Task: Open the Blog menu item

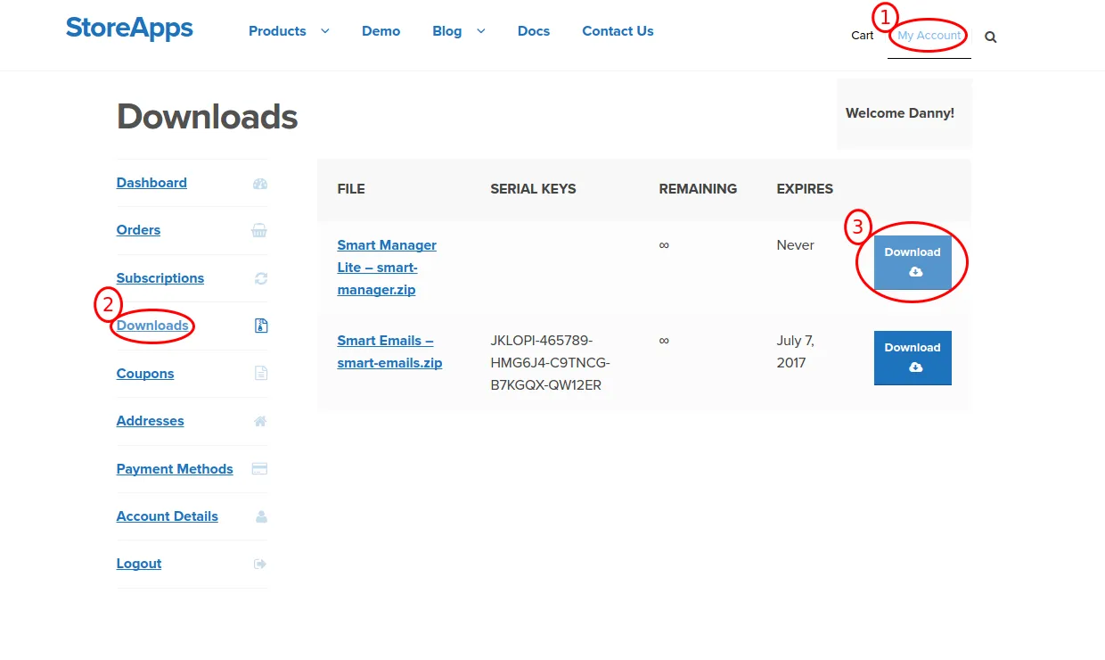Action: (447, 31)
